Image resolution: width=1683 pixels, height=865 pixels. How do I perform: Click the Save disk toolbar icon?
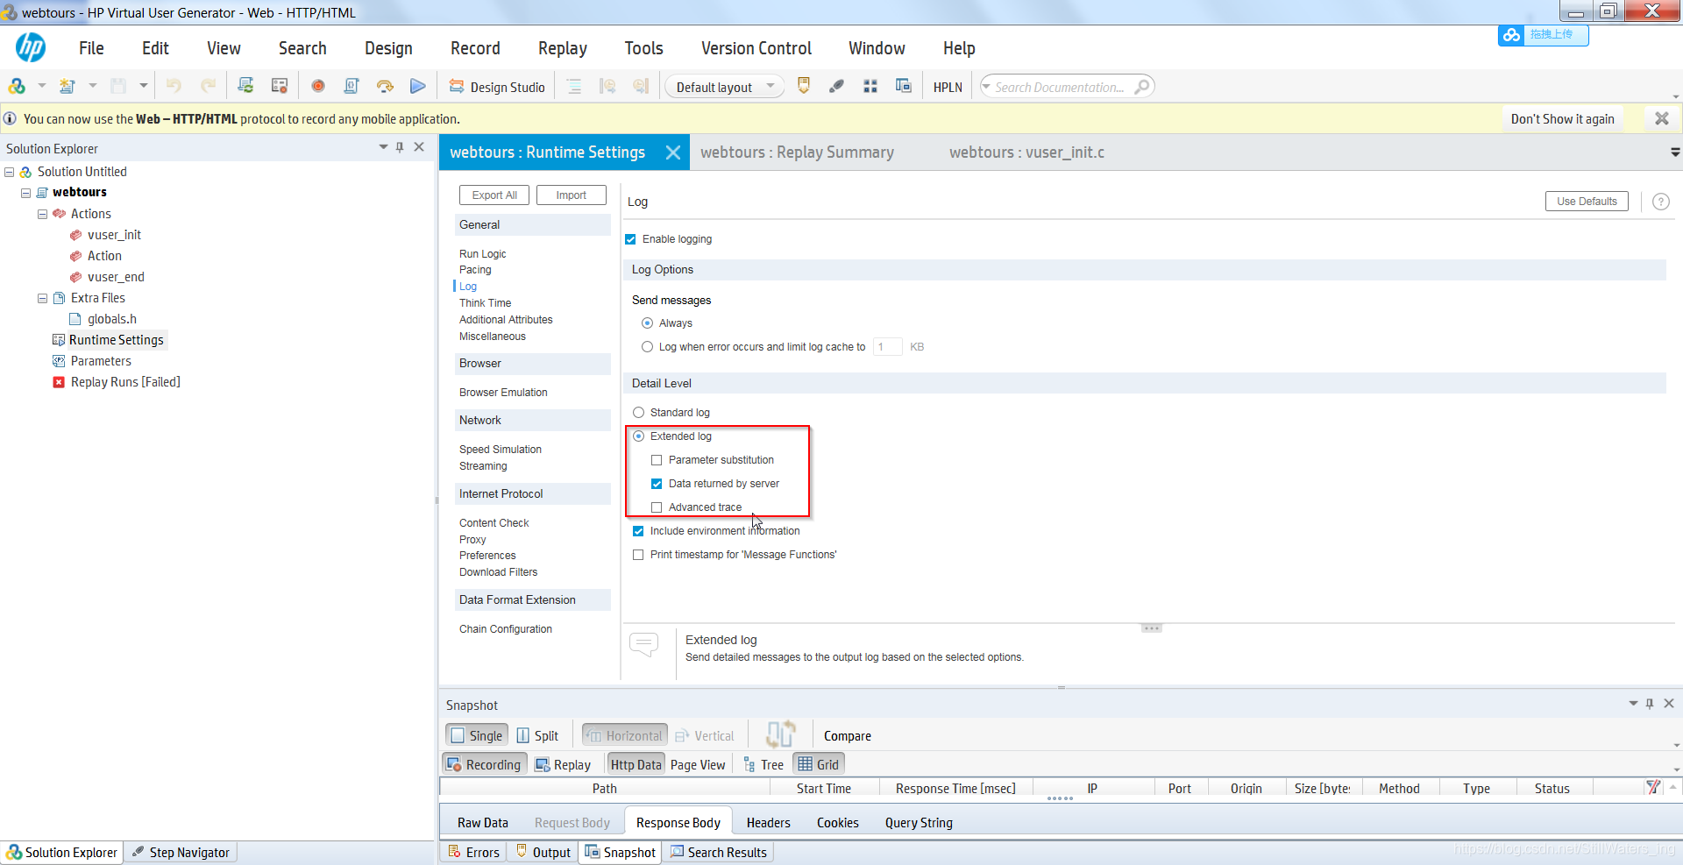[x=118, y=86]
